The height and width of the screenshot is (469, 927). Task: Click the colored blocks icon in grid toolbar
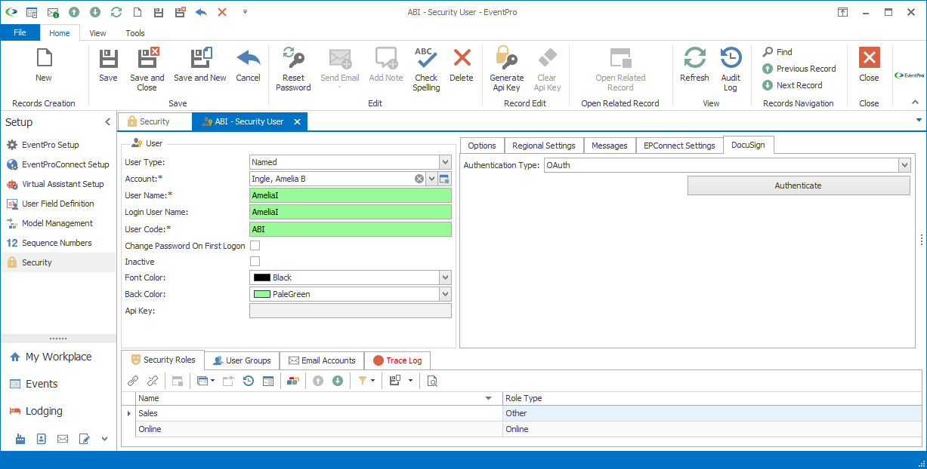pos(293,381)
